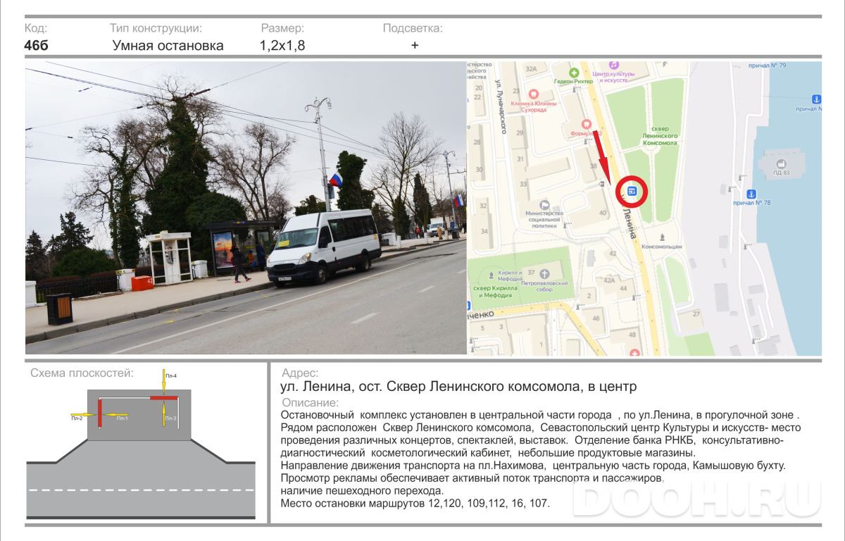The height and width of the screenshot is (541, 845).
Task: Select the Гедеон Рихтер map label
Action: pyautogui.click(x=574, y=81)
